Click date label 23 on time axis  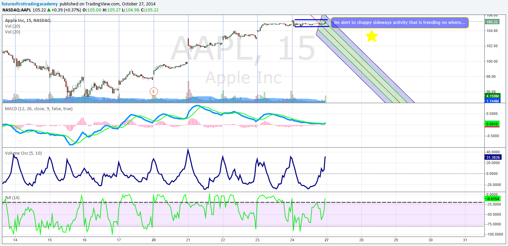coord(257,240)
